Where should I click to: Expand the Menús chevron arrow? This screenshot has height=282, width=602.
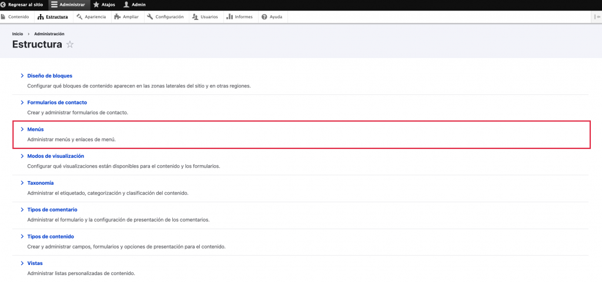point(22,129)
